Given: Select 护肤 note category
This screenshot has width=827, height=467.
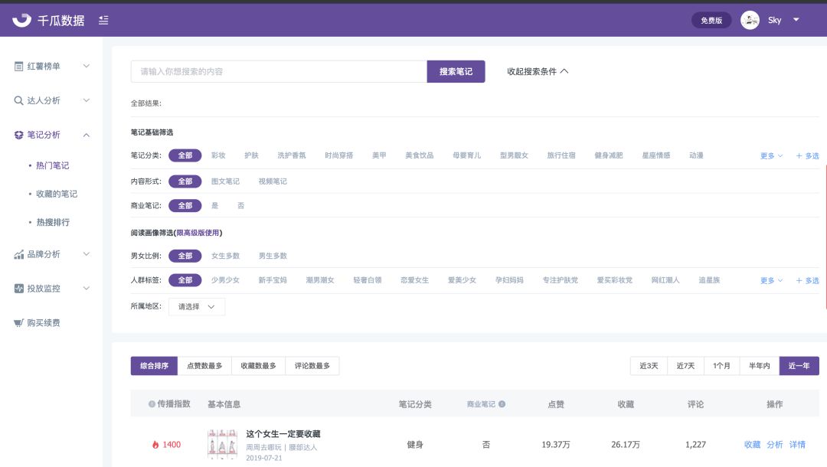Looking at the screenshot, I should click(x=252, y=155).
